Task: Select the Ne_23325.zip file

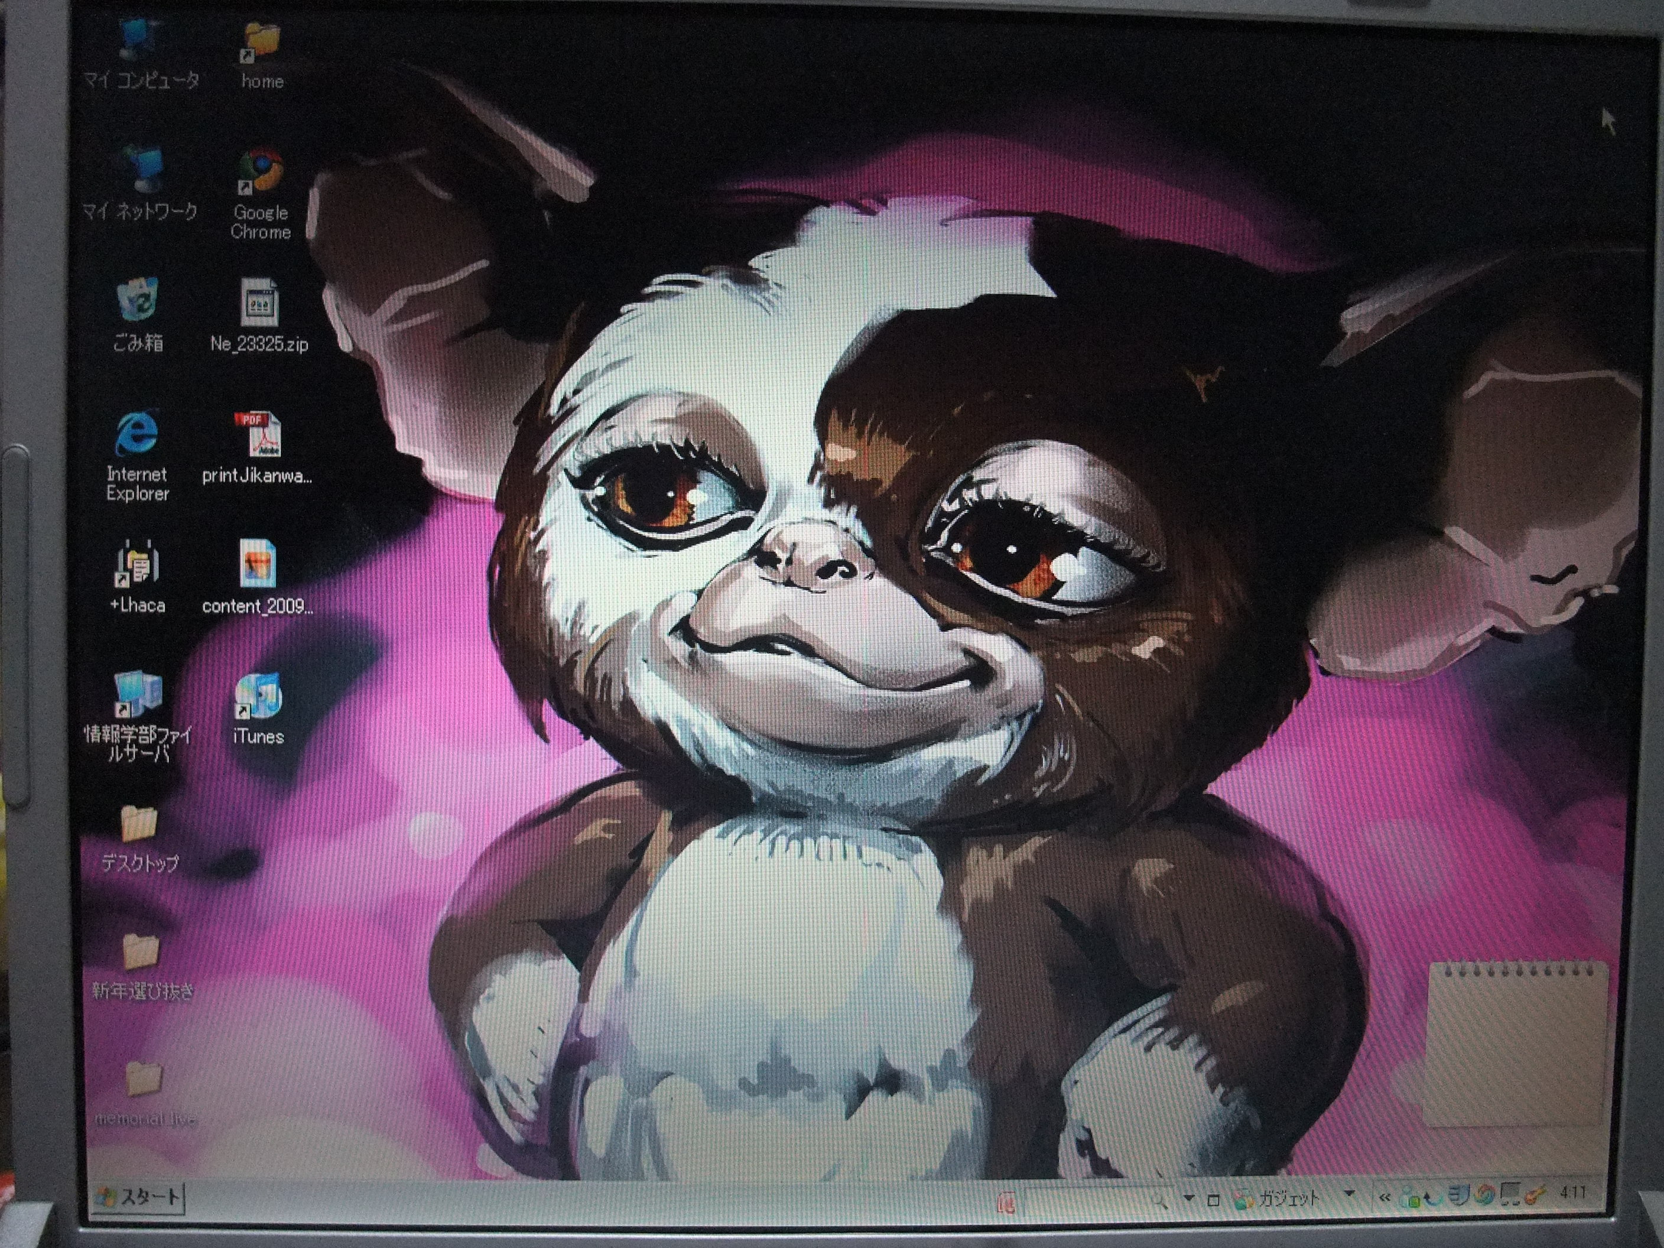Action: (259, 316)
